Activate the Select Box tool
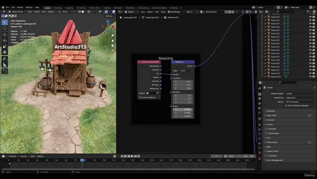This screenshot has height=179, width=317. coord(5,22)
